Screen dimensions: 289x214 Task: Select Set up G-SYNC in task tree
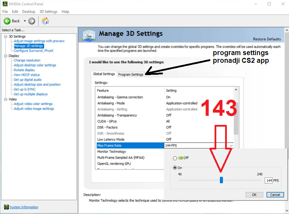(x=25, y=89)
